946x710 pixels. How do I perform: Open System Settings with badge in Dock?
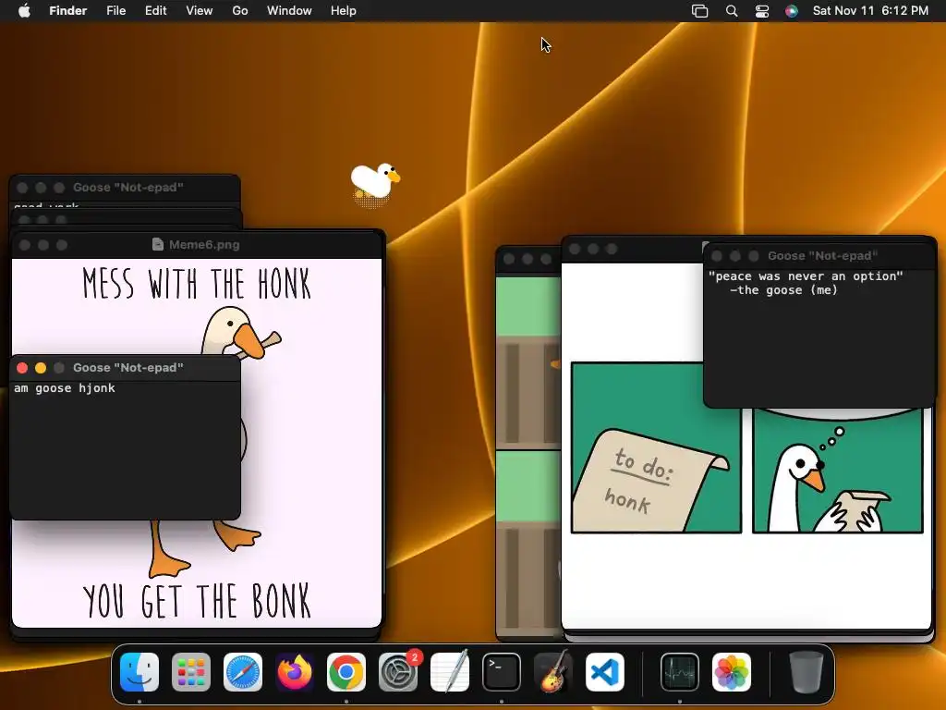tap(398, 672)
